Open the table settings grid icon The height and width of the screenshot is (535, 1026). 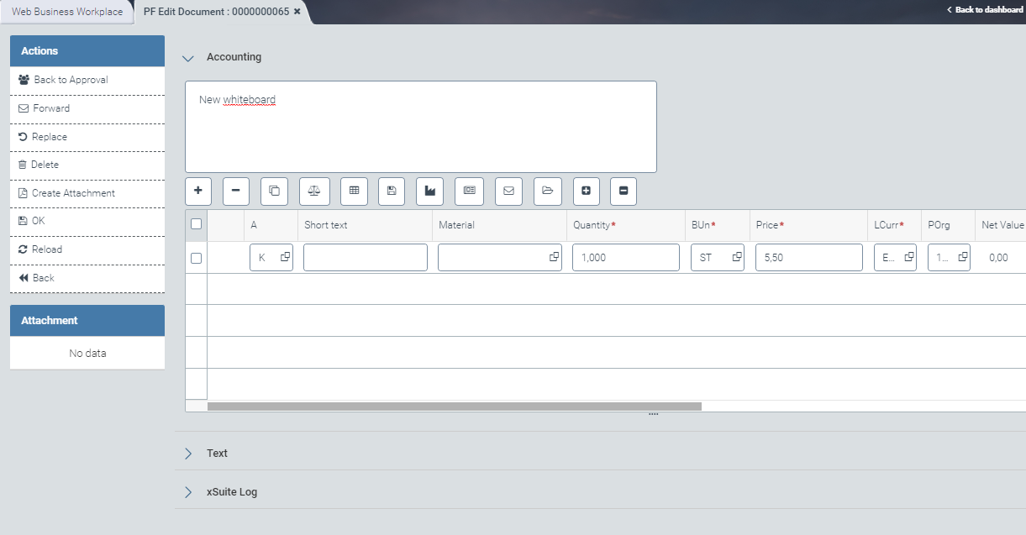pos(354,191)
